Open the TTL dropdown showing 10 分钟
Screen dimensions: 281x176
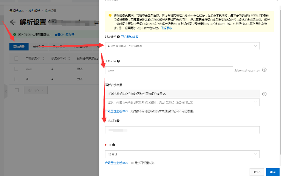pyautogui.click(x=182, y=154)
